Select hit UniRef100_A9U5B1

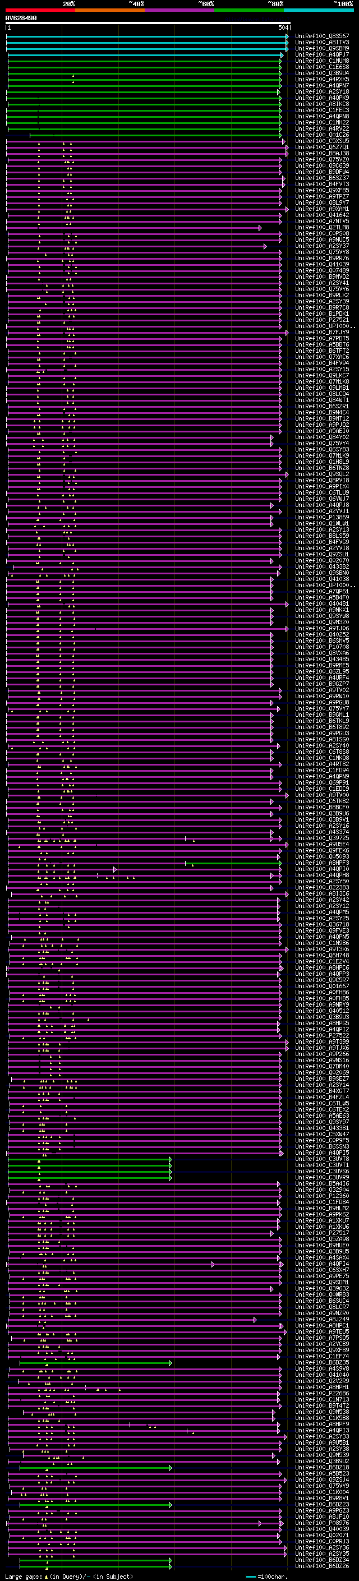point(322,1443)
